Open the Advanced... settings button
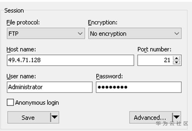The image size is (192, 131). 150,118
